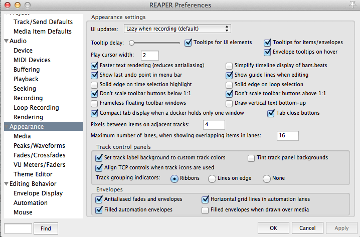Collapse the Editing Behavior triangle
The height and width of the screenshot is (237, 360).
pos(7,184)
